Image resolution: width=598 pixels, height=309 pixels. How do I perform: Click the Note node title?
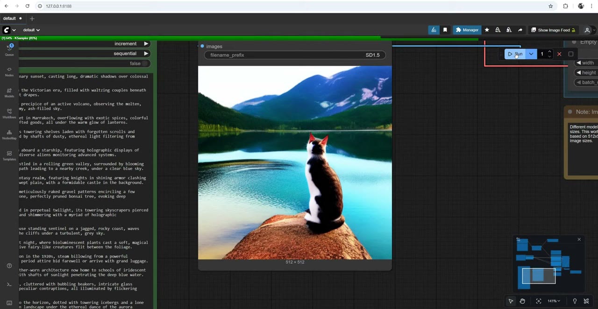(586, 112)
